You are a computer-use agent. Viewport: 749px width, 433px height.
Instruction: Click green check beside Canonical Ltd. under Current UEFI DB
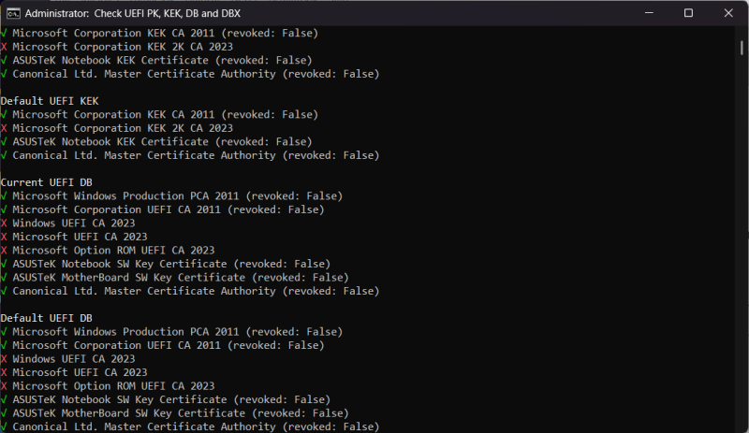[4, 292]
